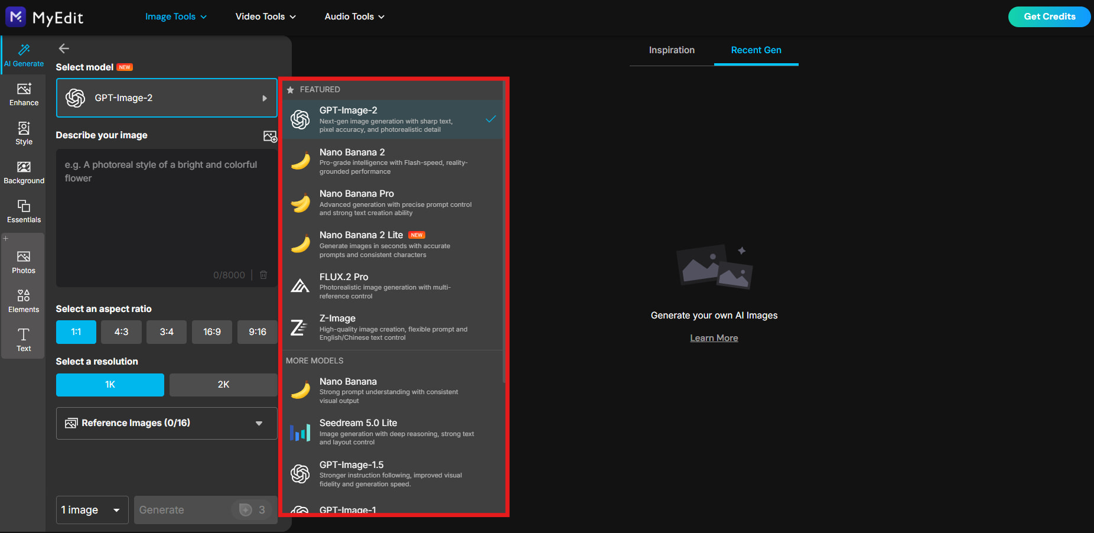The image size is (1094, 533).
Task: Choose Nano Banana Pro model
Action: click(392, 203)
